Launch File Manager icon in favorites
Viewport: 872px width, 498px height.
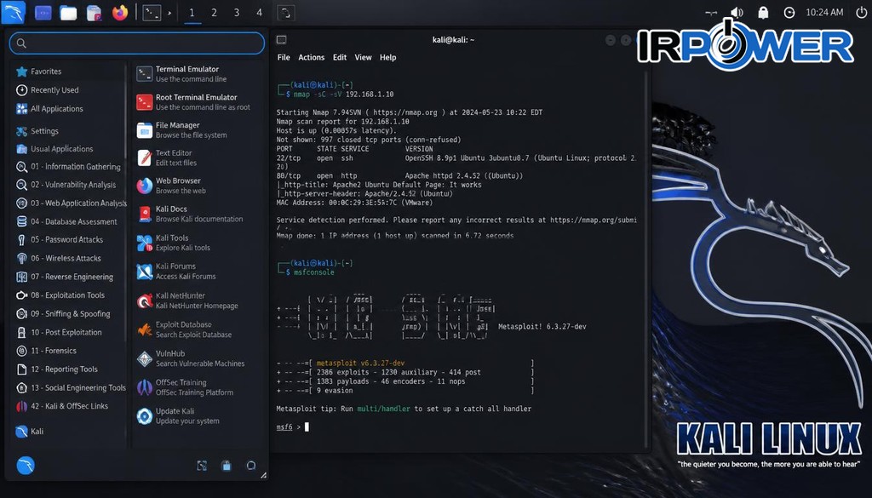(145, 130)
